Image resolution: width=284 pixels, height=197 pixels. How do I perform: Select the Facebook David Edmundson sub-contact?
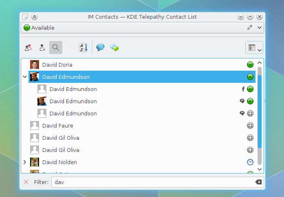coord(146,89)
